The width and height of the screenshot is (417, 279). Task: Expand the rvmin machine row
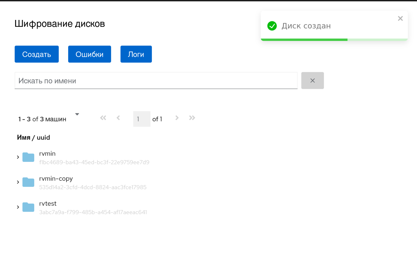[x=18, y=157]
